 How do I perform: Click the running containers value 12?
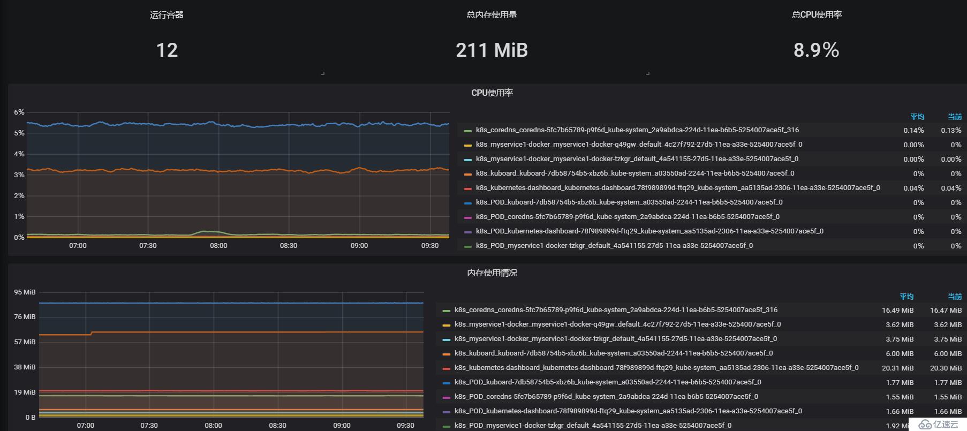point(167,50)
